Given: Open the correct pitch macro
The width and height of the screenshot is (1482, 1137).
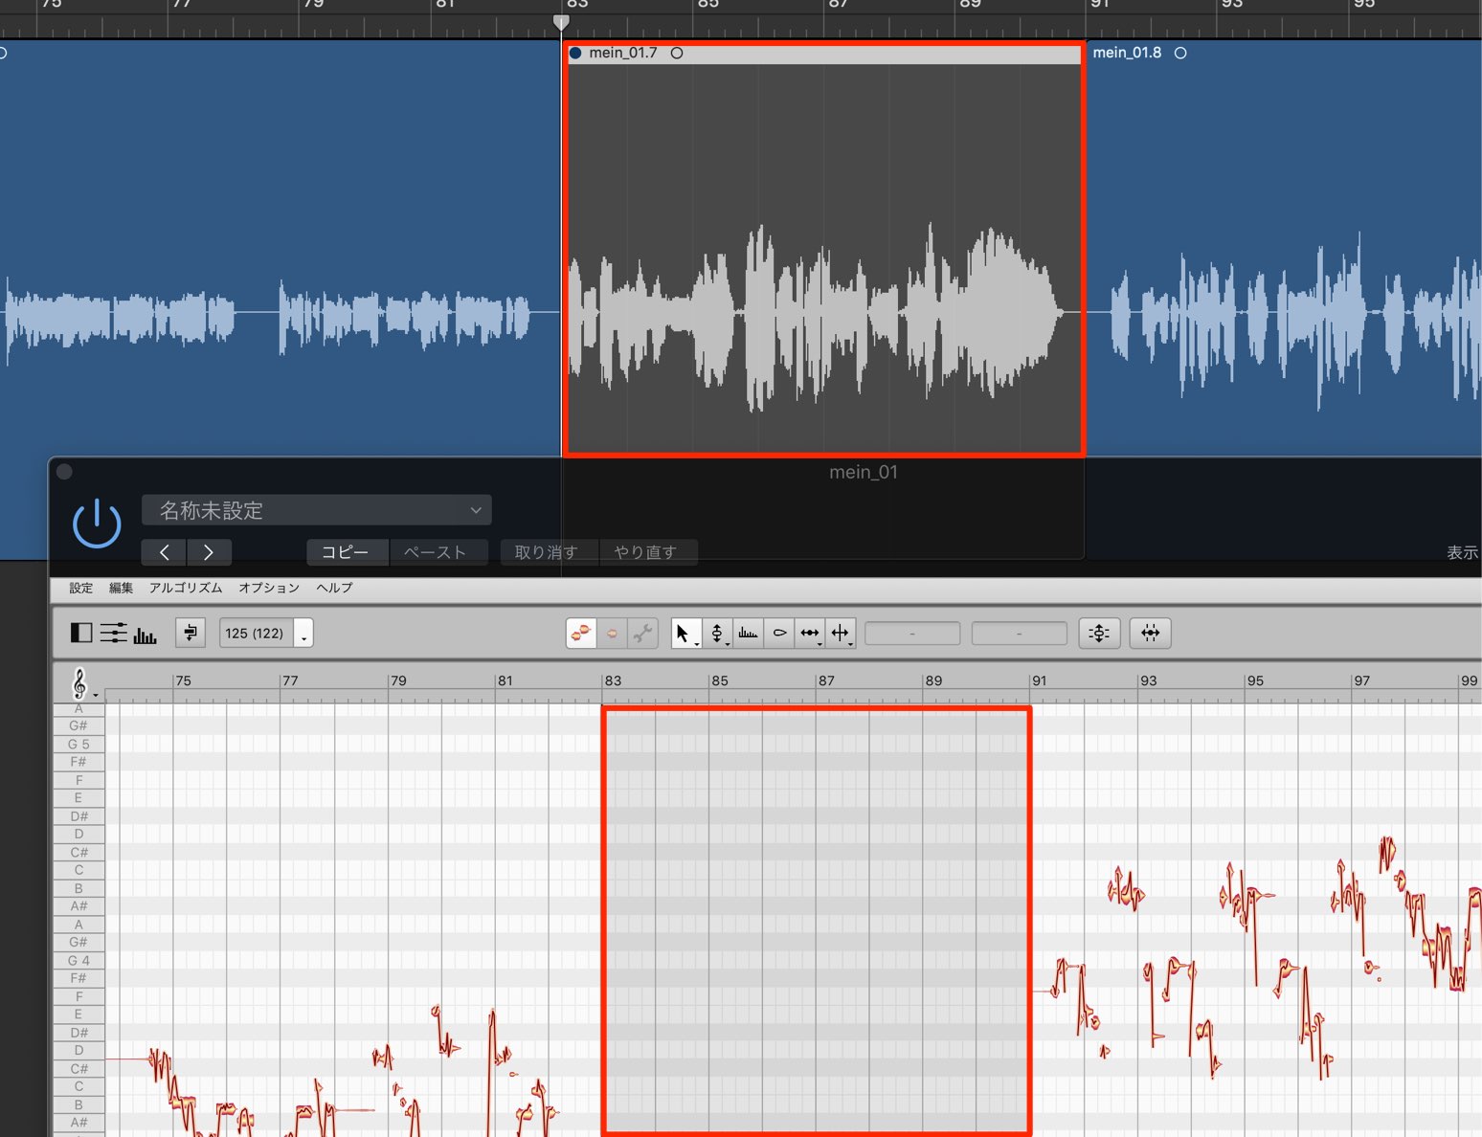Looking at the screenshot, I should [1099, 633].
